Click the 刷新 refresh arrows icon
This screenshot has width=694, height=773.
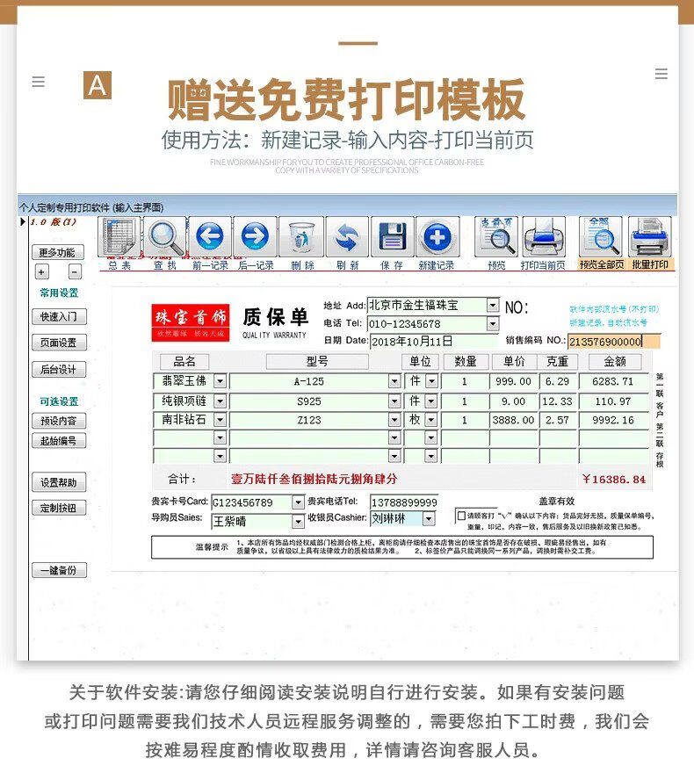tap(347, 237)
